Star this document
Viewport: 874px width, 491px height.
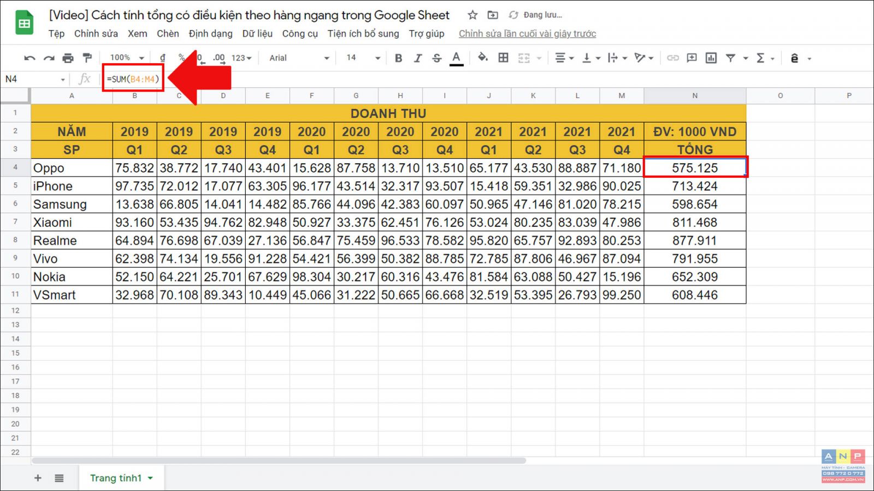[473, 15]
